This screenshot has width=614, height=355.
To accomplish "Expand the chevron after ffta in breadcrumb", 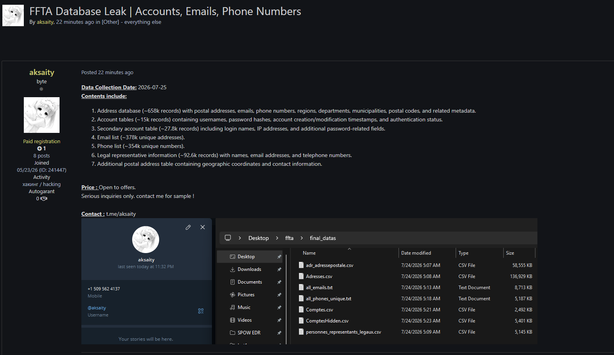I will (x=302, y=238).
